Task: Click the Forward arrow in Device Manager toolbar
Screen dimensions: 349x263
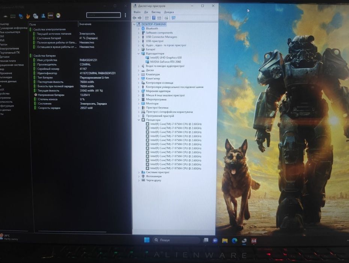Action: pyautogui.click(x=140, y=18)
